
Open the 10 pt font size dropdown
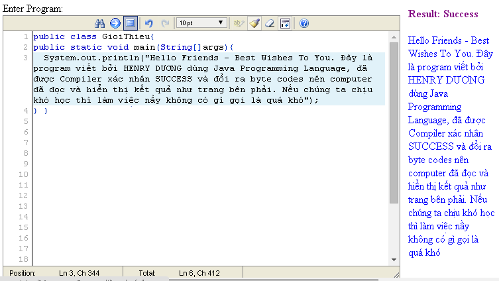coord(201,23)
